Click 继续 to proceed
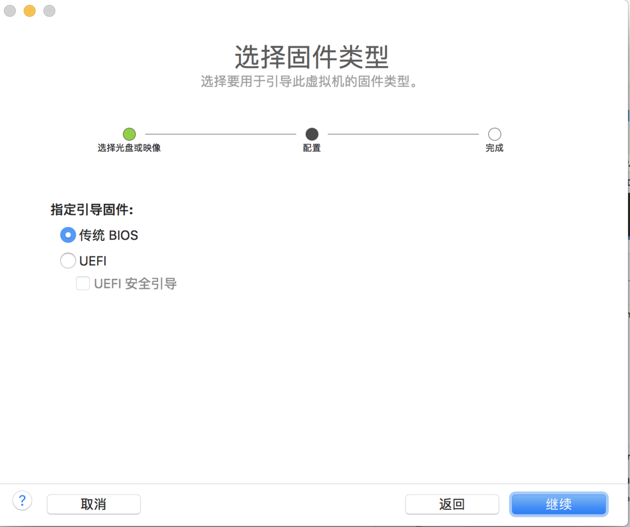The width and height of the screenshot is (630, 527). (x=558, y=504)
